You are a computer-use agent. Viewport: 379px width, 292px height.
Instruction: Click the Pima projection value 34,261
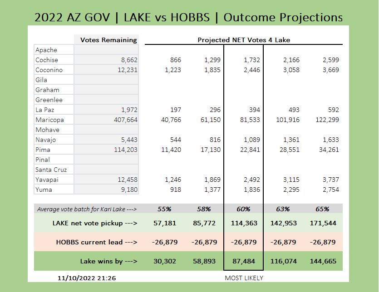[x=329, y=150]
